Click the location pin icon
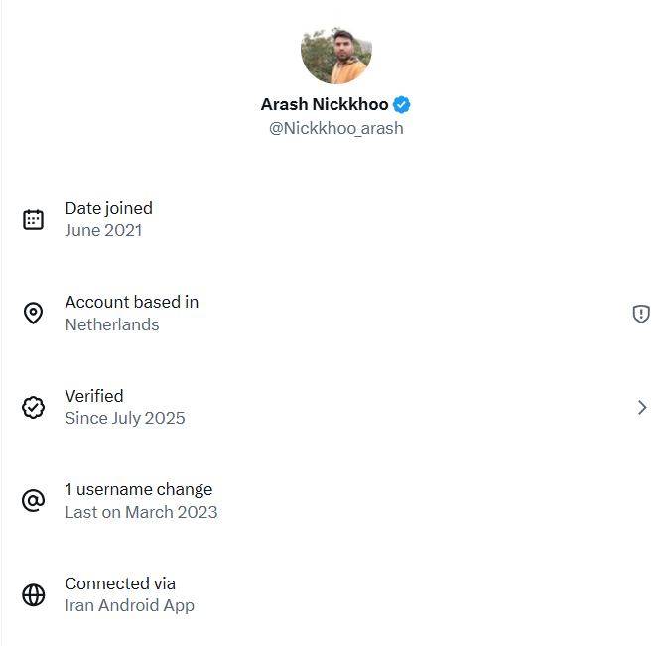665x646 pixels. pos(33,314)
